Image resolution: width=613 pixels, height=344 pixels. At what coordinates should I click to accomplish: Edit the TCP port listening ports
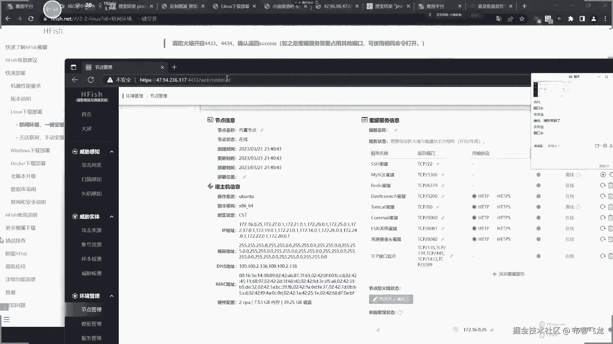click(x=451, y=256)
